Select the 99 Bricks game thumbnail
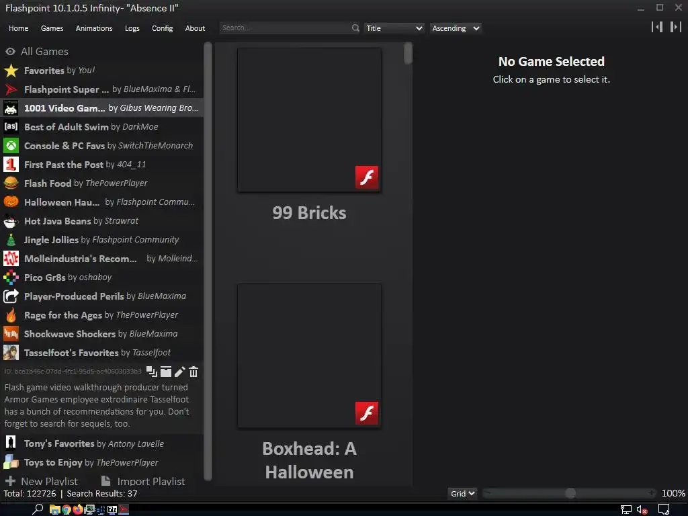This screenshot has width=688, height=516. point(309,120)
